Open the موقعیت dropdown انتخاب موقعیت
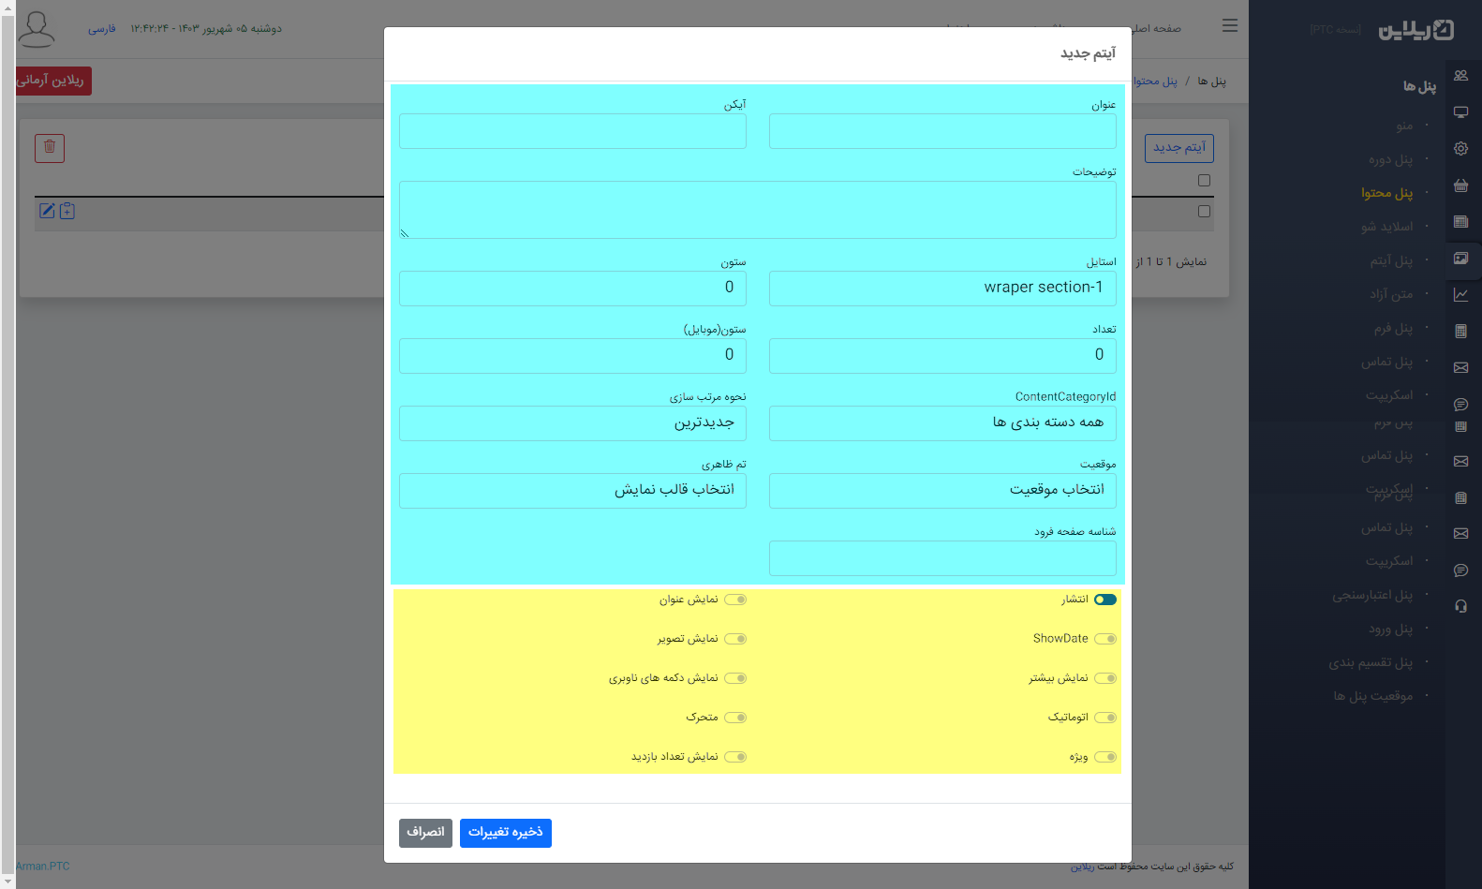 coord(942,491)
